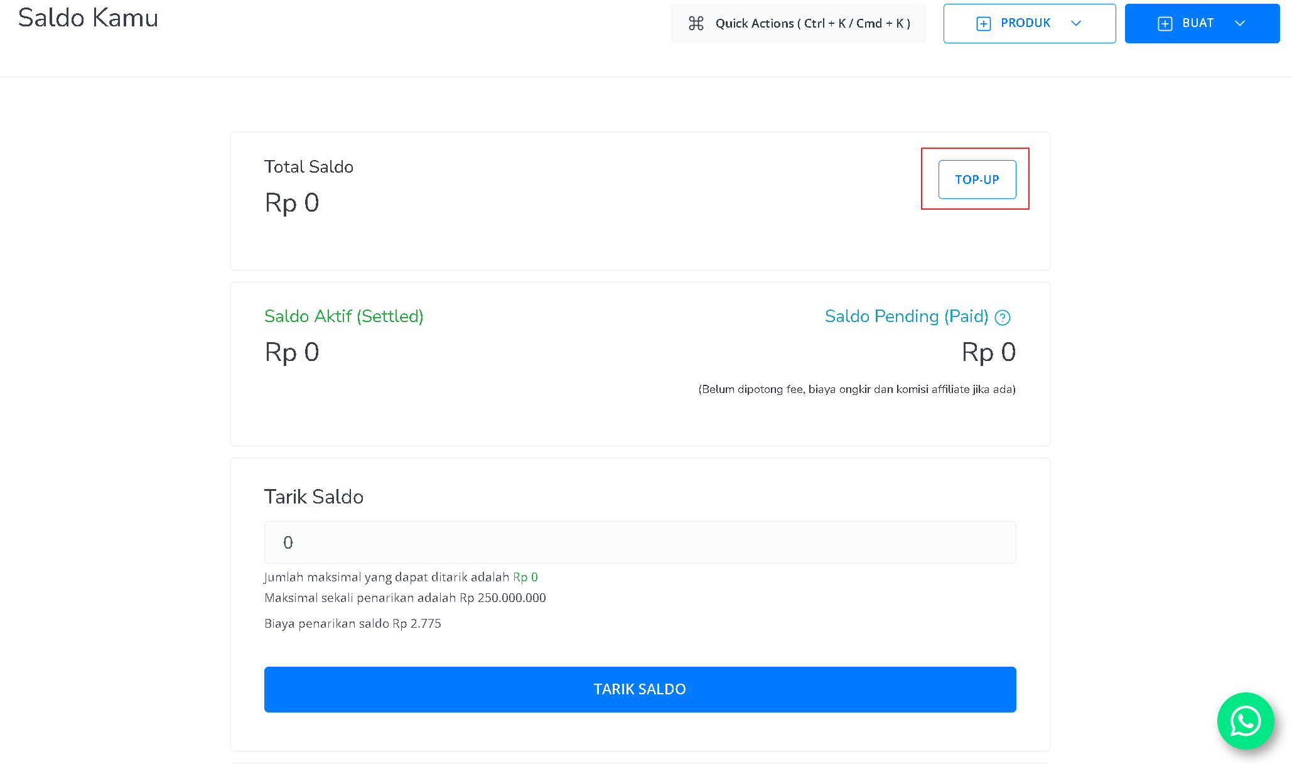
Task: Click the plus icon on PRODUK button
Action: (x=983, y=23)
